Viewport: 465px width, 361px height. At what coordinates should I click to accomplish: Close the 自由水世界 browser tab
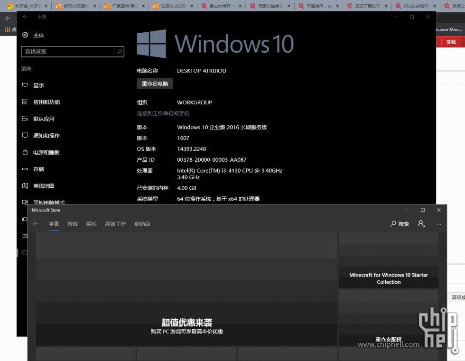tap(240, 6)
